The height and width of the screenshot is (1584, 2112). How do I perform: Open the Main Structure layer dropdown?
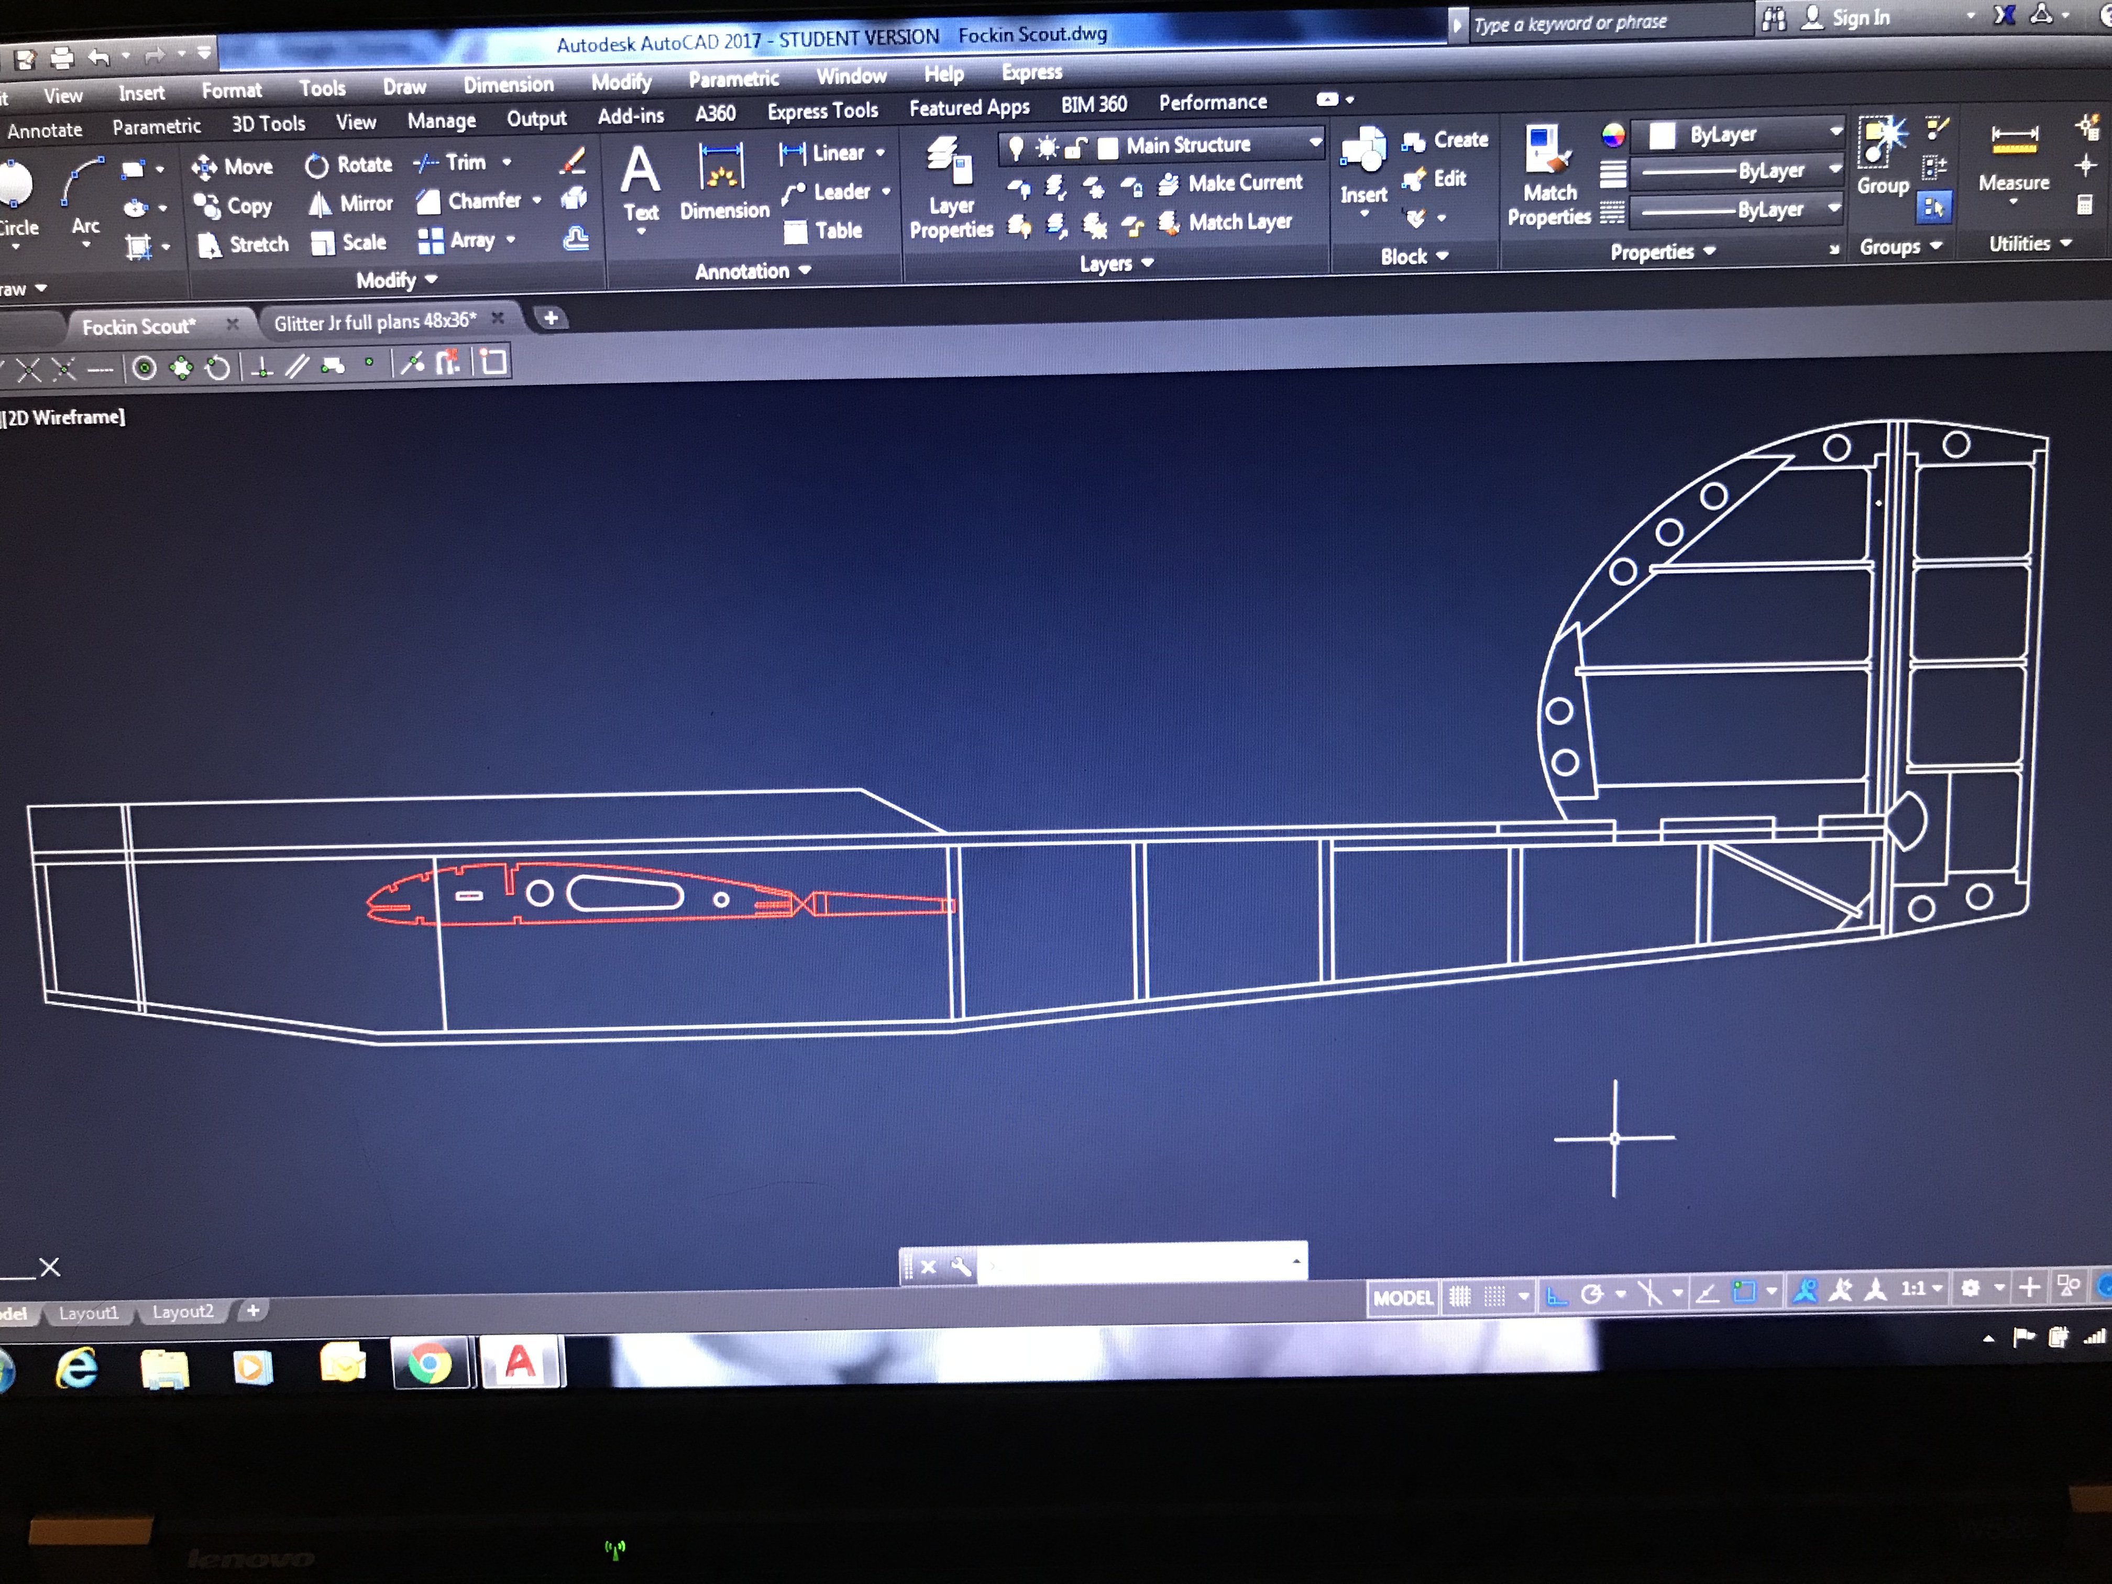pos(1315,142)
